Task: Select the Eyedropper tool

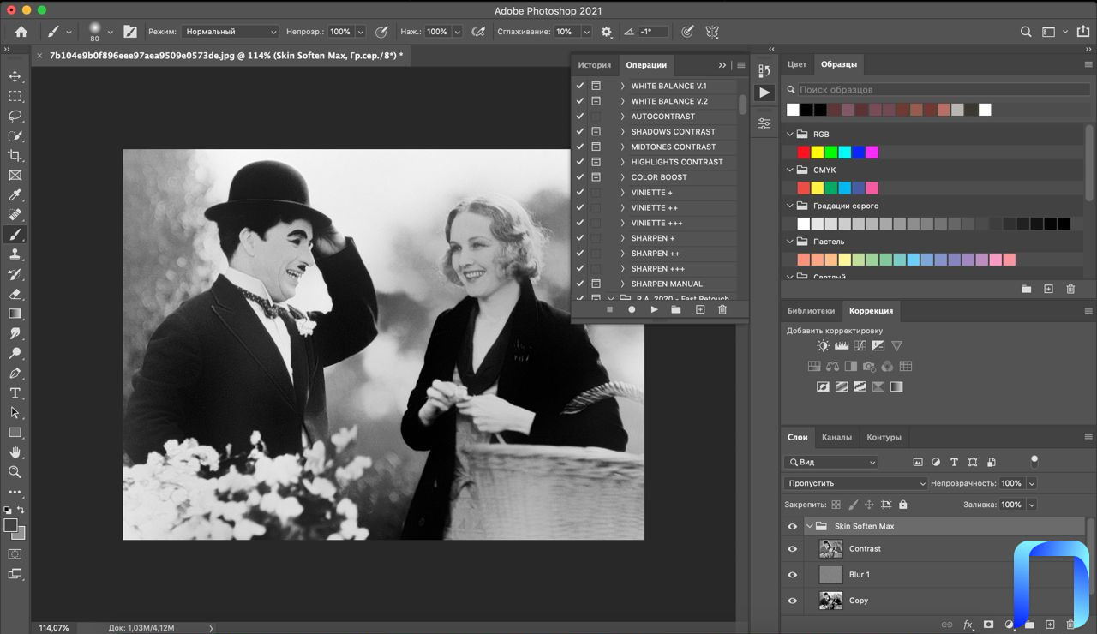Action: tap(15, 194)
